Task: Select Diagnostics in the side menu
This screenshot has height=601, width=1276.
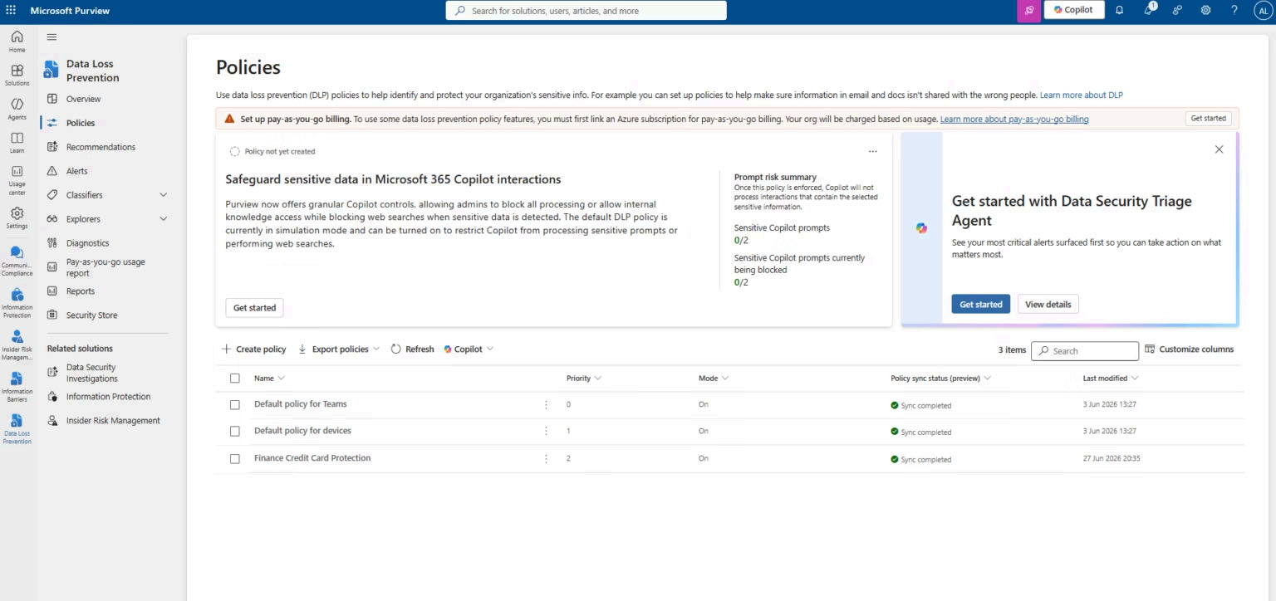Action: click(87, 243)
